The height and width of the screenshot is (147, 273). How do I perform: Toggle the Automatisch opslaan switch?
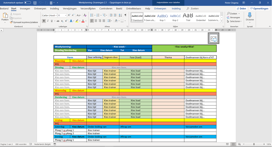click(28, 3)
